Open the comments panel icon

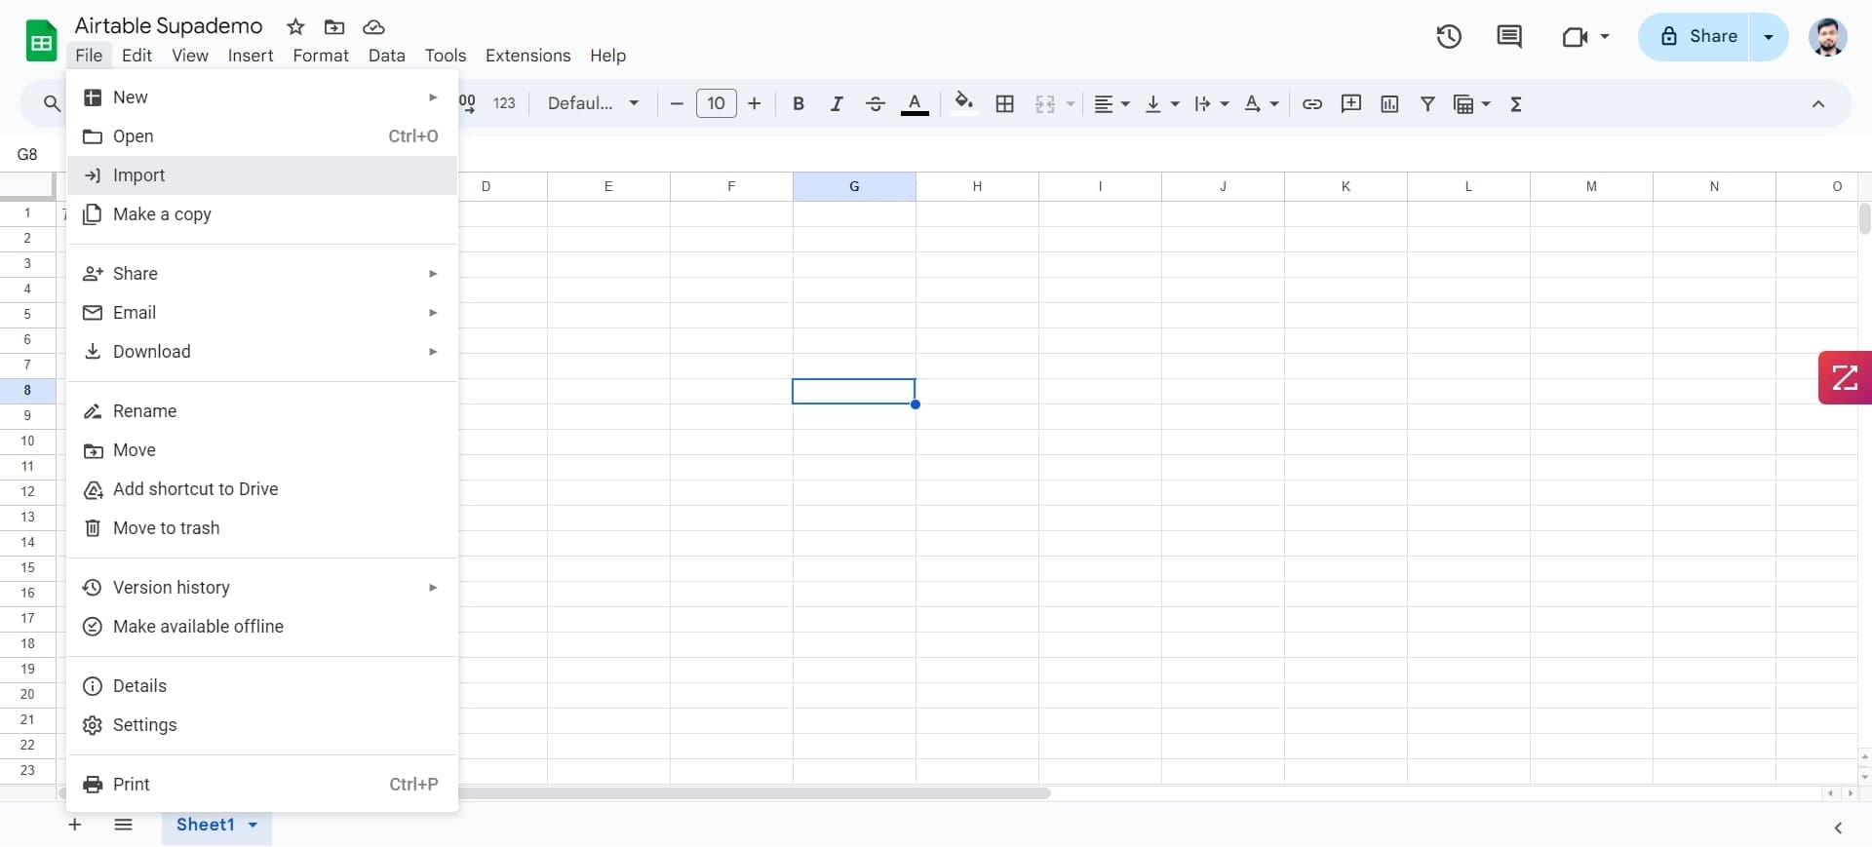point(1508,37)
